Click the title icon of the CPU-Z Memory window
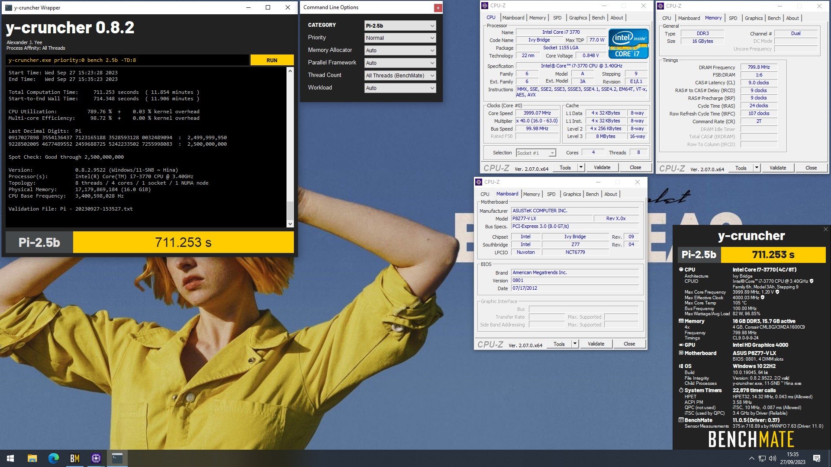 coord(661,6)
